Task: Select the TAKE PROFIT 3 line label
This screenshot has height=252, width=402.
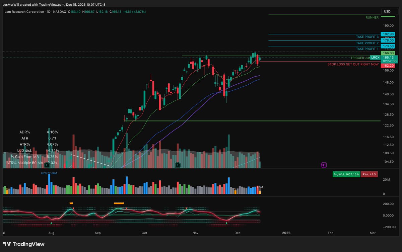Action: tap(367, 37)
